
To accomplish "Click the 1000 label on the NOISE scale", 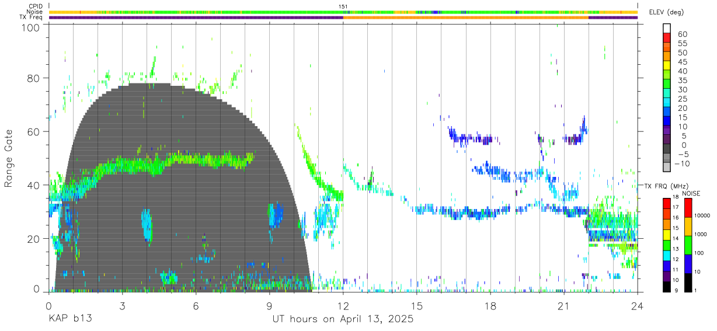I will 701,235.
